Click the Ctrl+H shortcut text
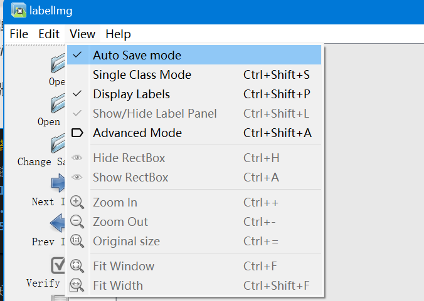Viewport: 424px width, 301px height. 261,158
